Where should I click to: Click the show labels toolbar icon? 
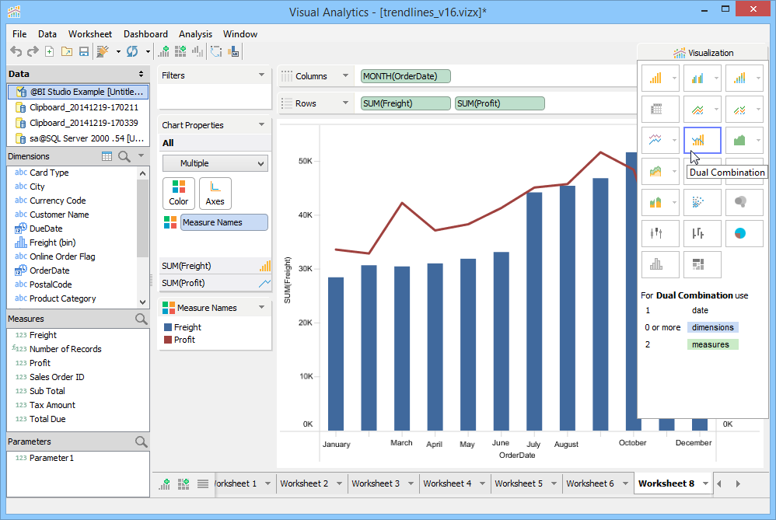(233, 51)
